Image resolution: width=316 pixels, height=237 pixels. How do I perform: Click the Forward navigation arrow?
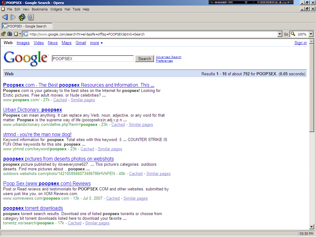pos(13,17)
